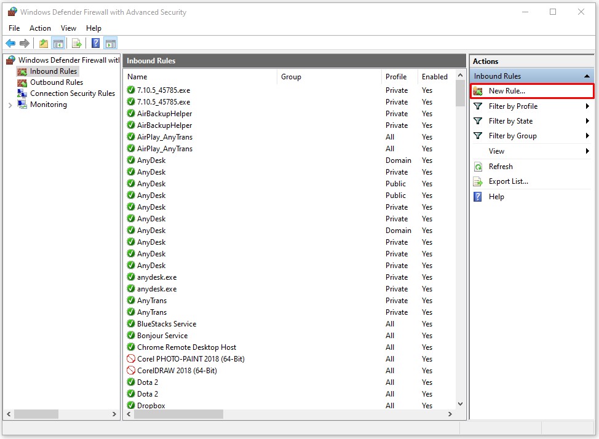Click the Up One Level folder icon
Viewport: 599px width, 439px height.
[44, 43]
